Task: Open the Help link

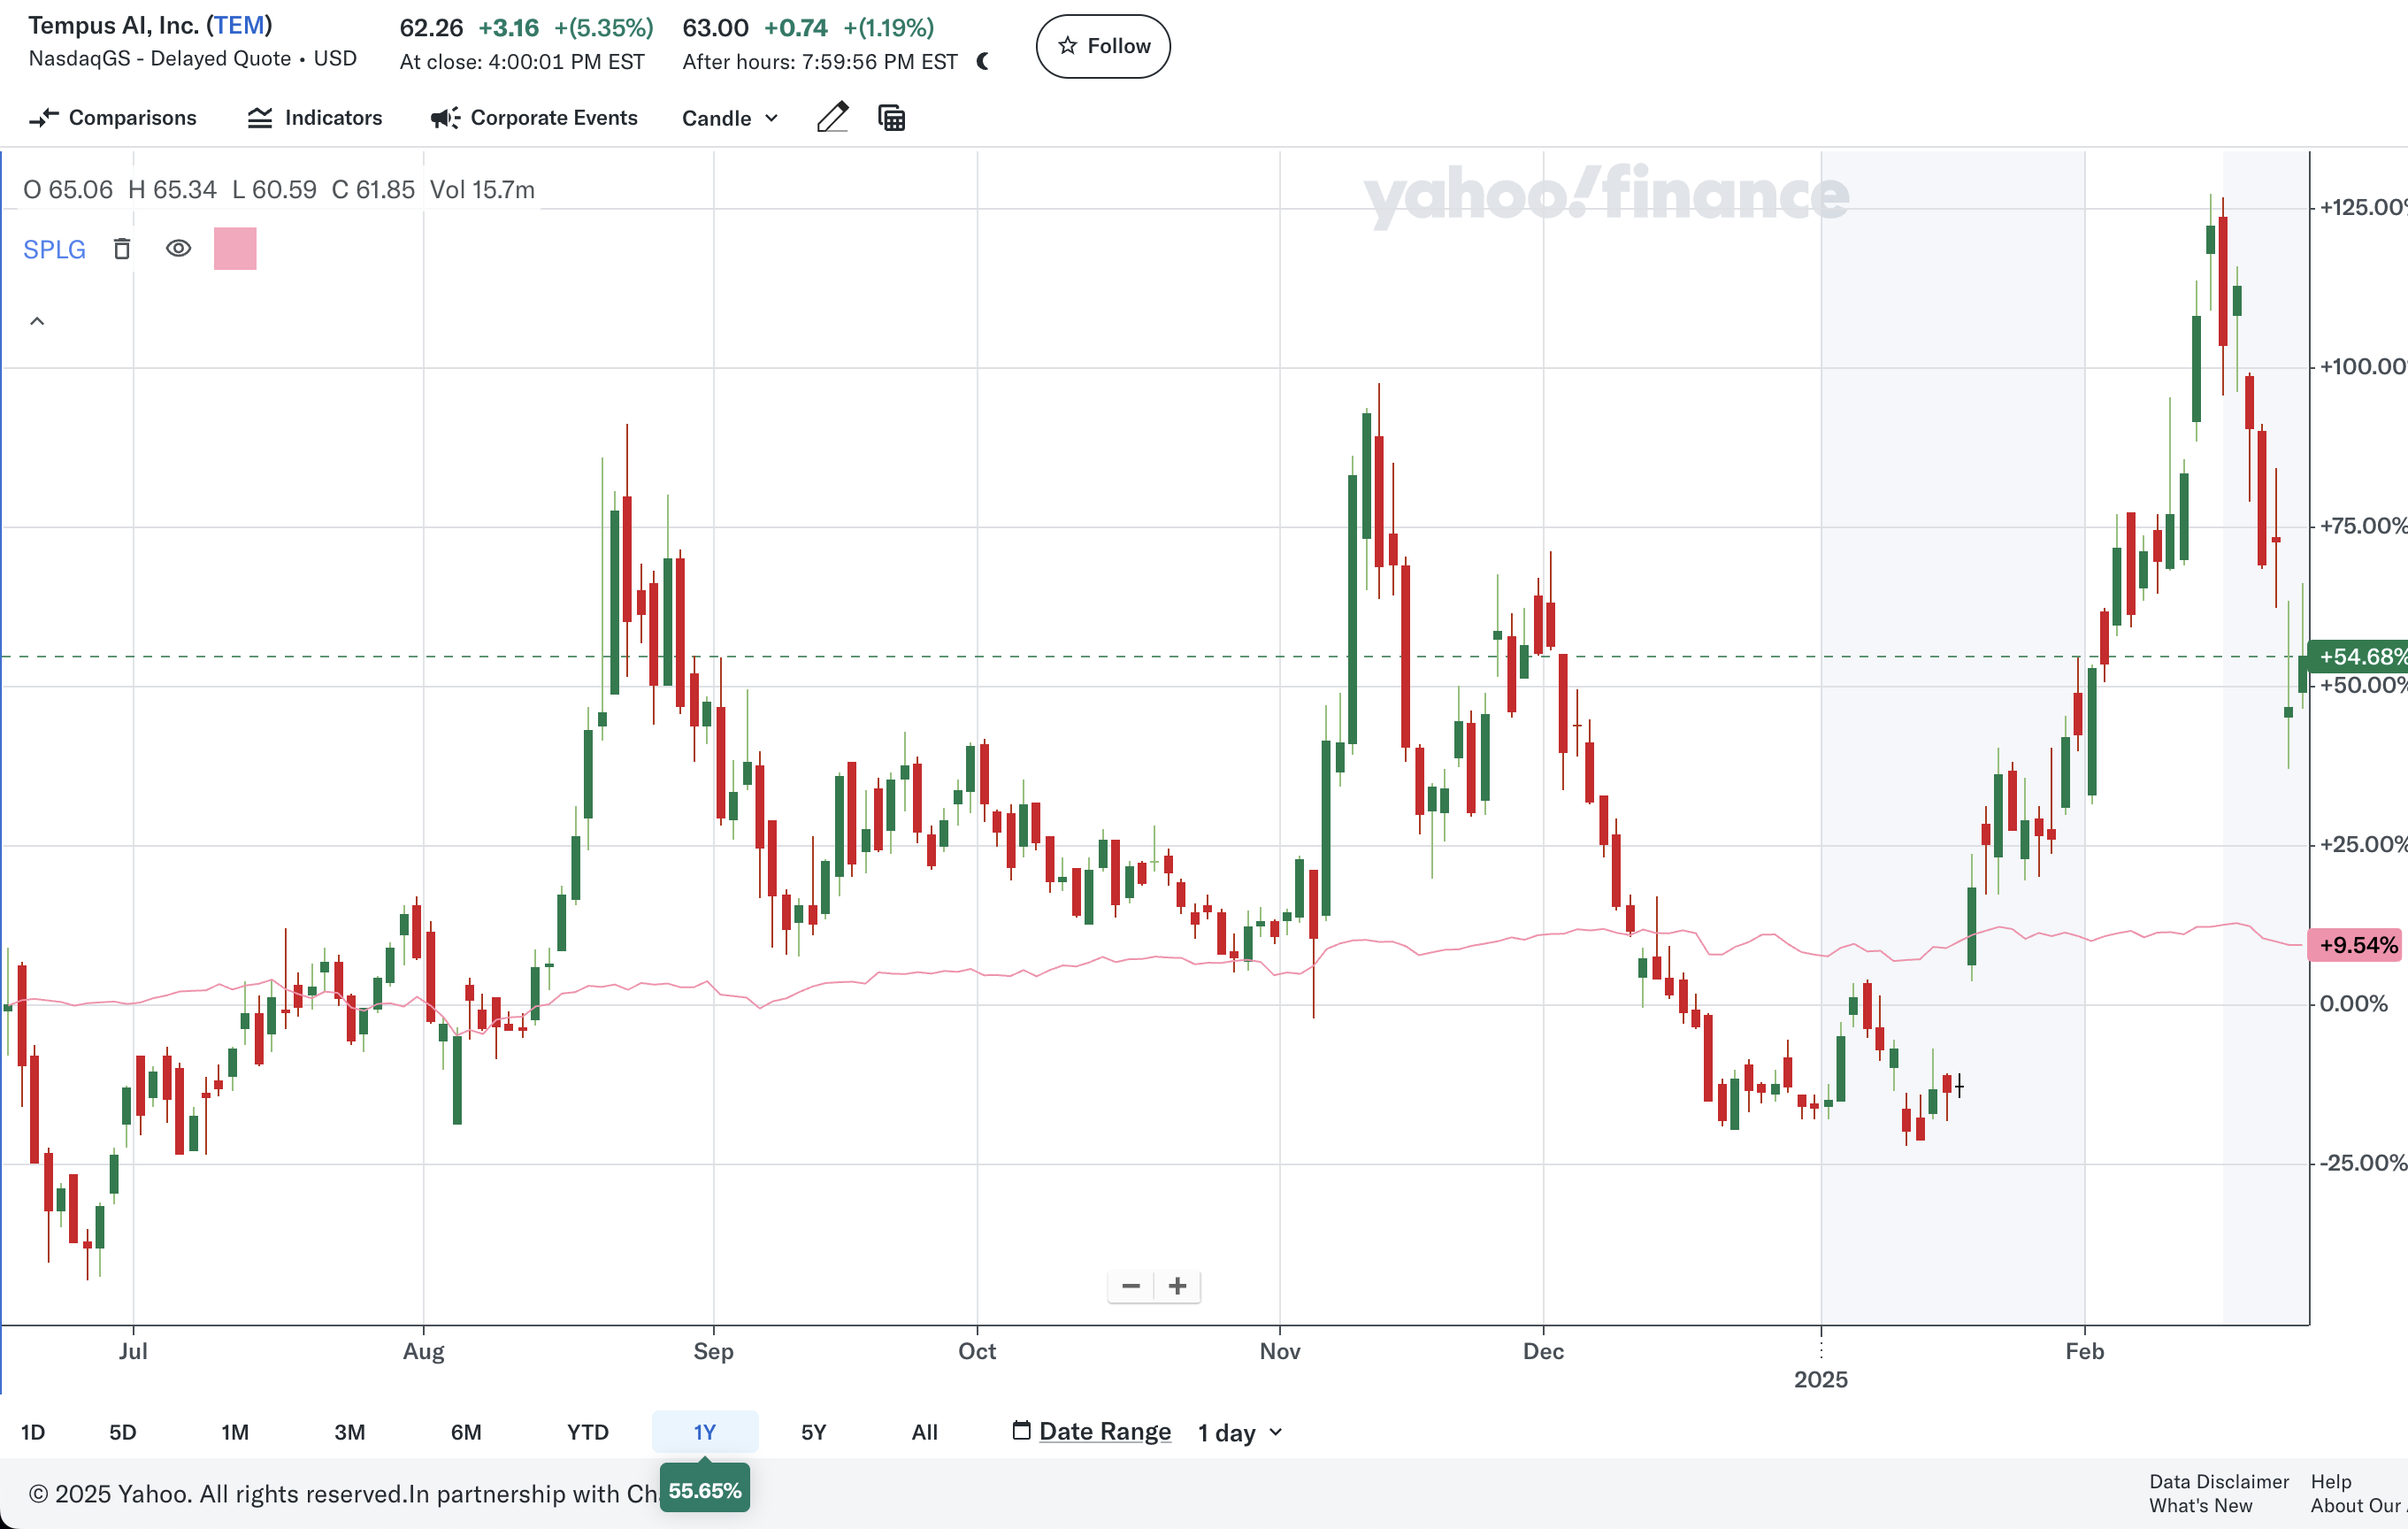Action: point(2331,1481)
